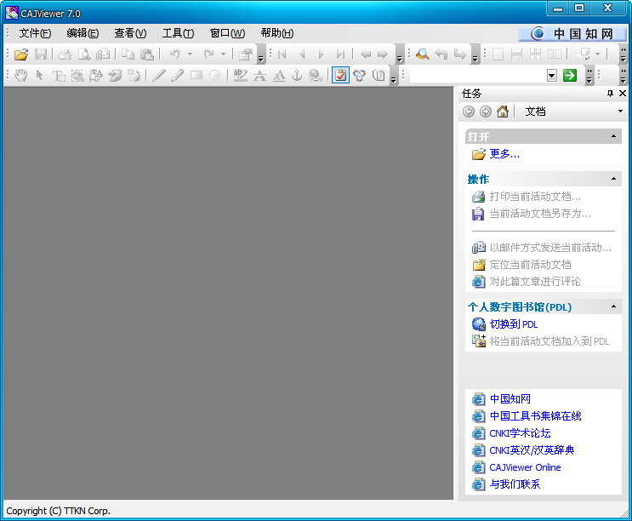Click the toolbar address input field

(x=476, y=76)
